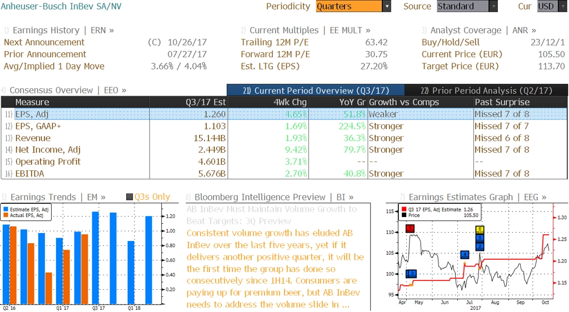This screenshot has height=312, width=569.
Task: Click the blue event marker labeled 3
Action: (x=411, y=274)
